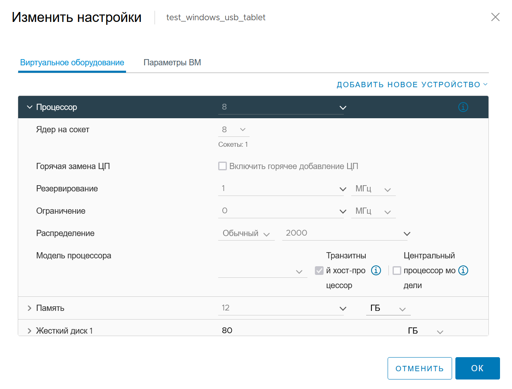Enable CPU hot add checkbox
Screen dimensions: 512x389
pyautogui.click(x=223, y=166)
